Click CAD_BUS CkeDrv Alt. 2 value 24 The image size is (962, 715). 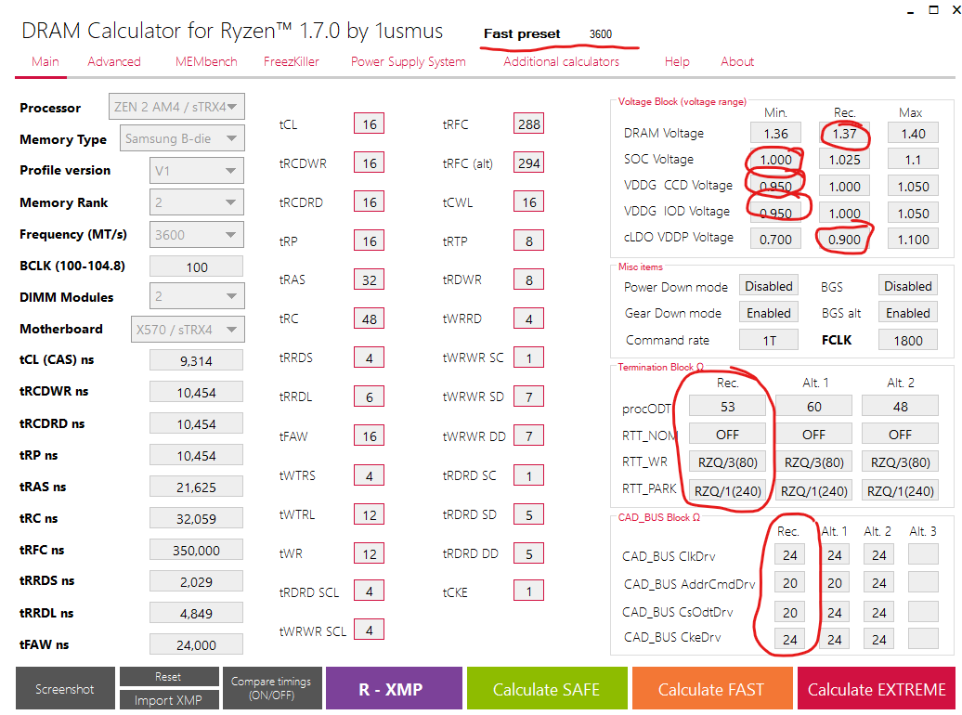tap(879, 640)
